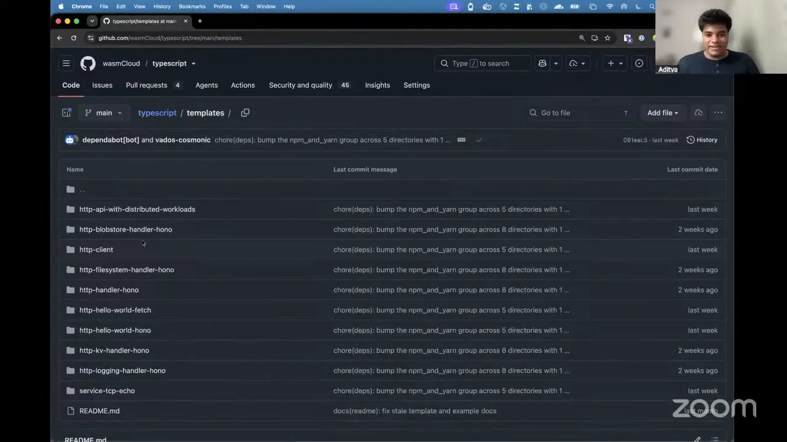Open commit 081eac3 link
787x442 pixels.
(x=635, y=140)
